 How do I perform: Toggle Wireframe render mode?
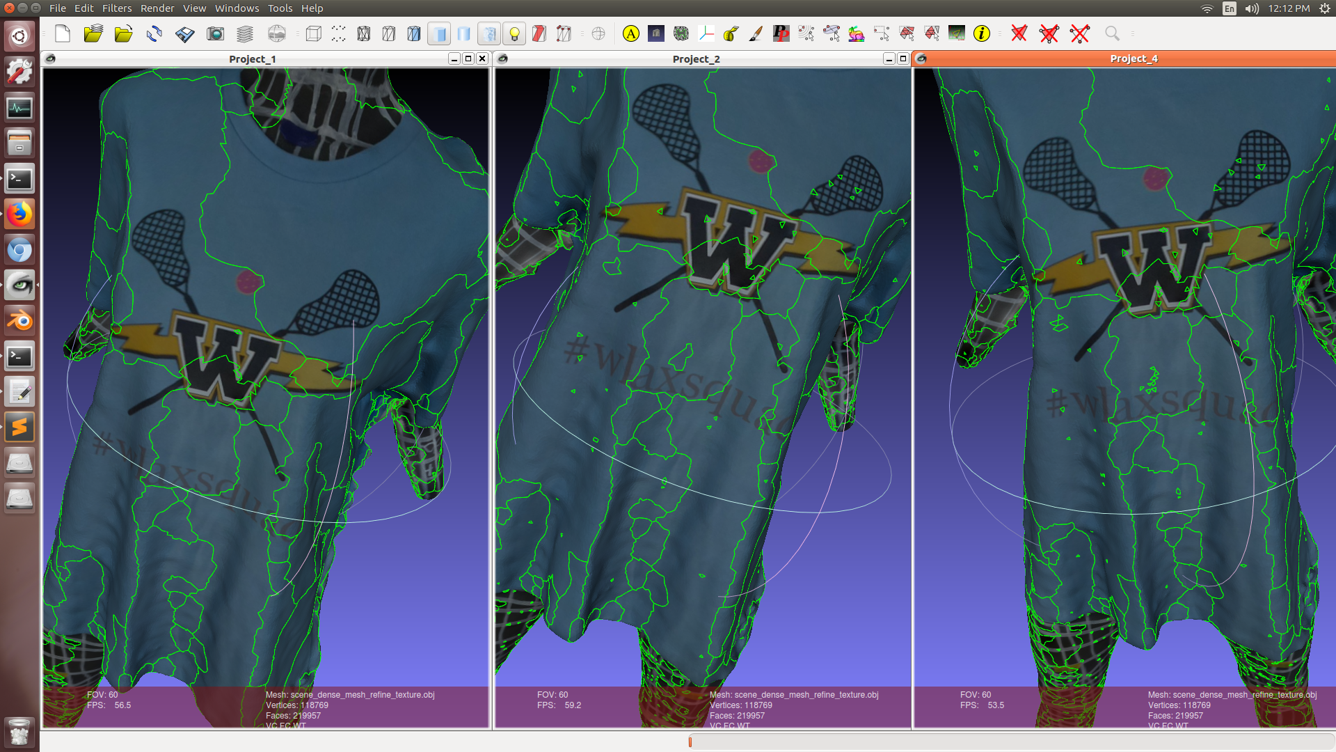(364, 33)
